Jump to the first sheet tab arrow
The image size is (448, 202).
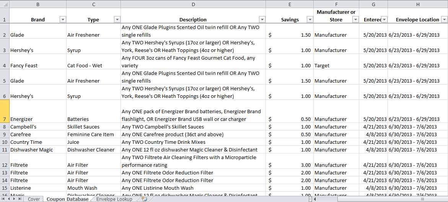coord(3,199)
